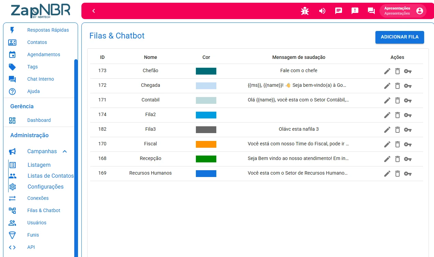The width and height of the screenshot is (434, 257).
Task: Delete the Contabil queue
Action: (398, 100)
